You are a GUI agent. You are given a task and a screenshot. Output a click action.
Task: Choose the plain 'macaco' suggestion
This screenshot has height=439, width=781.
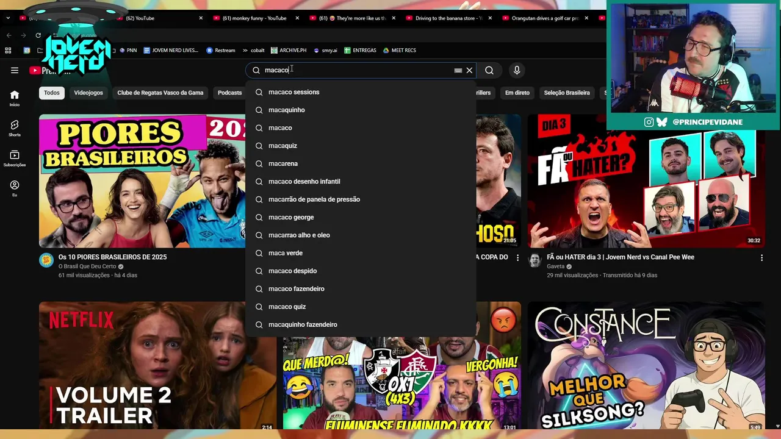[361, 128]
